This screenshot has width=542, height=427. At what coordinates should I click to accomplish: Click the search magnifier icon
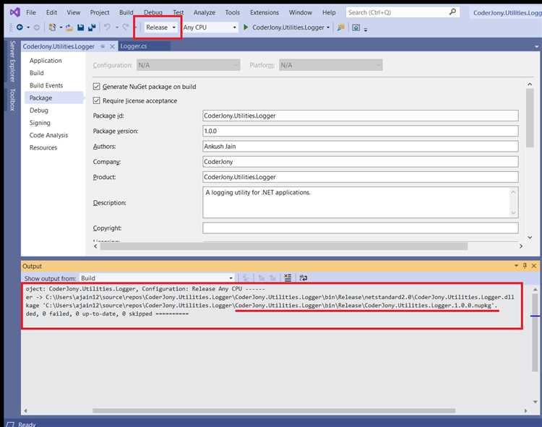452,12
